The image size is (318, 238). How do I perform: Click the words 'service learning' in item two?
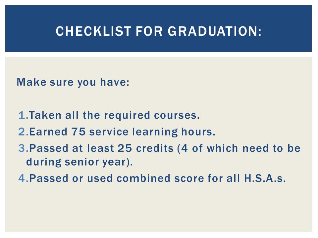(133, 132)
